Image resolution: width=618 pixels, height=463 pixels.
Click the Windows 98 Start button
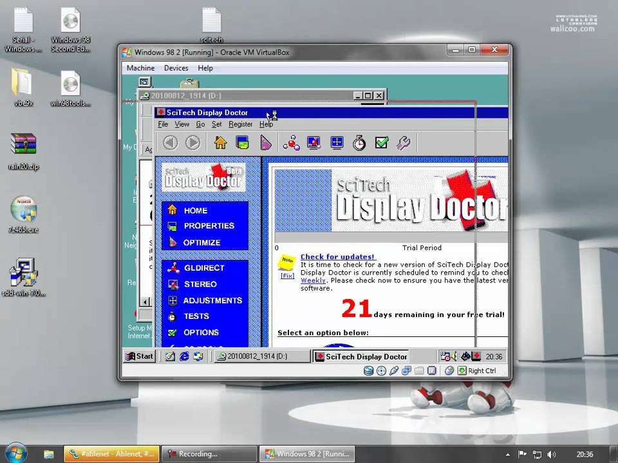click(140, 356)
